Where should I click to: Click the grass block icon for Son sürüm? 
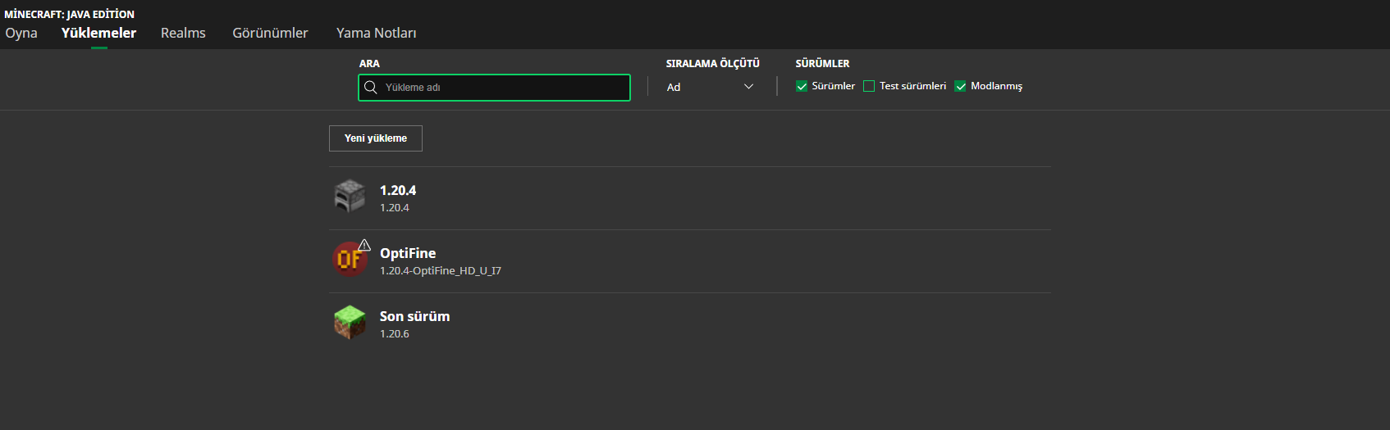[350, 323]
